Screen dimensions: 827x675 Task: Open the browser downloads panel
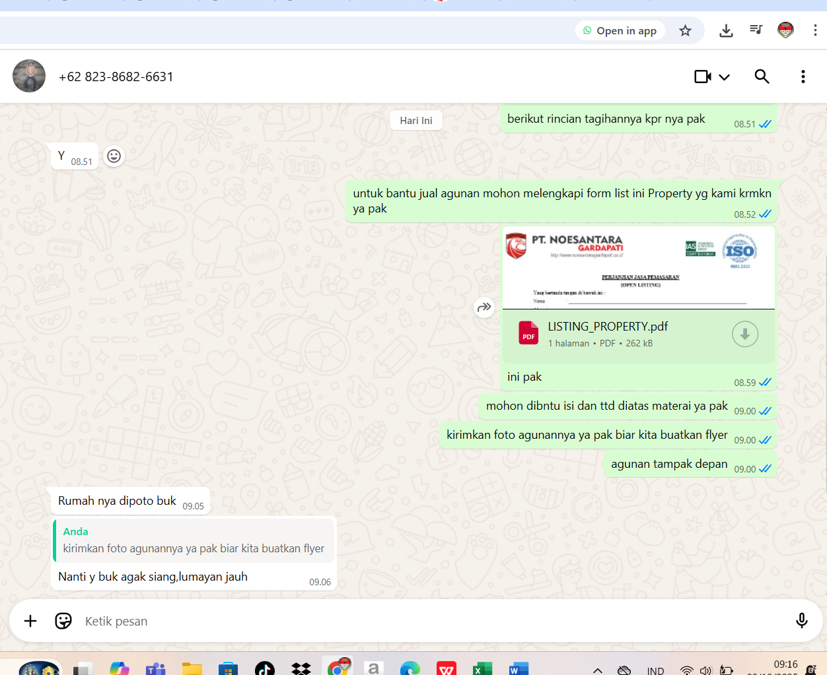pos(726,30)
